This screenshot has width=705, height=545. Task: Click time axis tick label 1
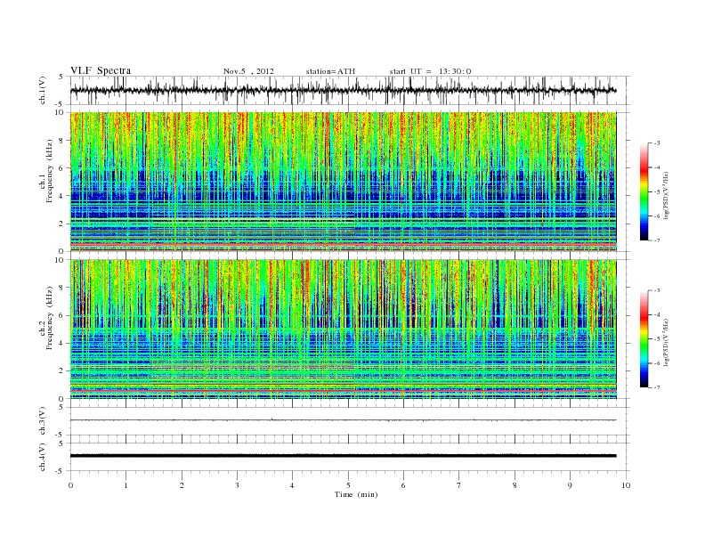(126, 485)
